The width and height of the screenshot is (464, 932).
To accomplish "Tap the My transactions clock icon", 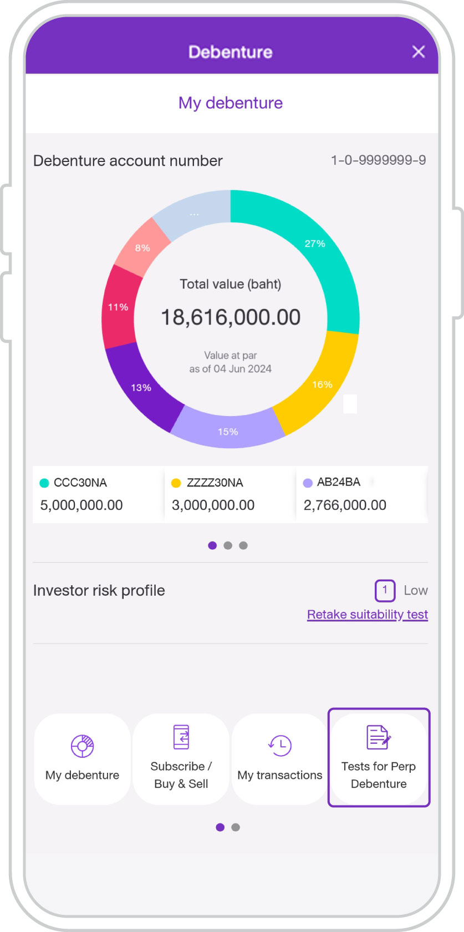I will pos(280,745).
